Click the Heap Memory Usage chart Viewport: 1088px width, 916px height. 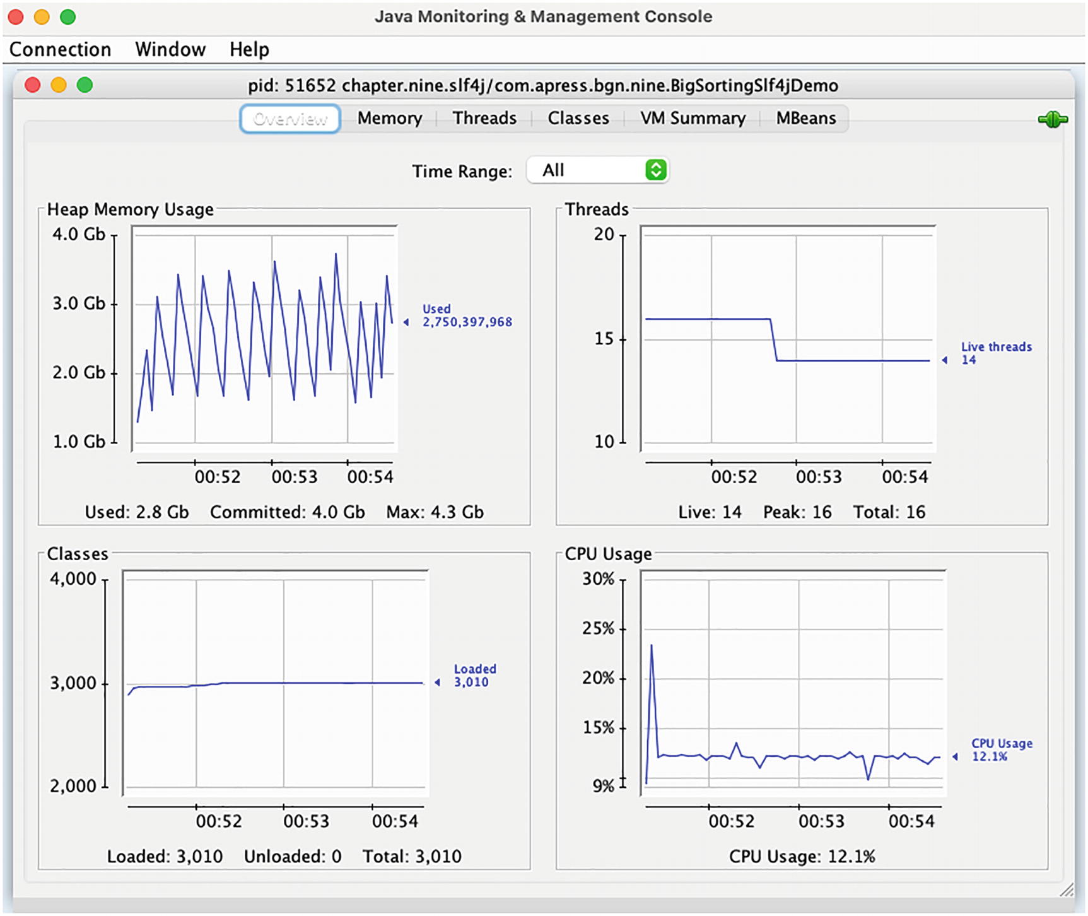click(x=265, y=339)
